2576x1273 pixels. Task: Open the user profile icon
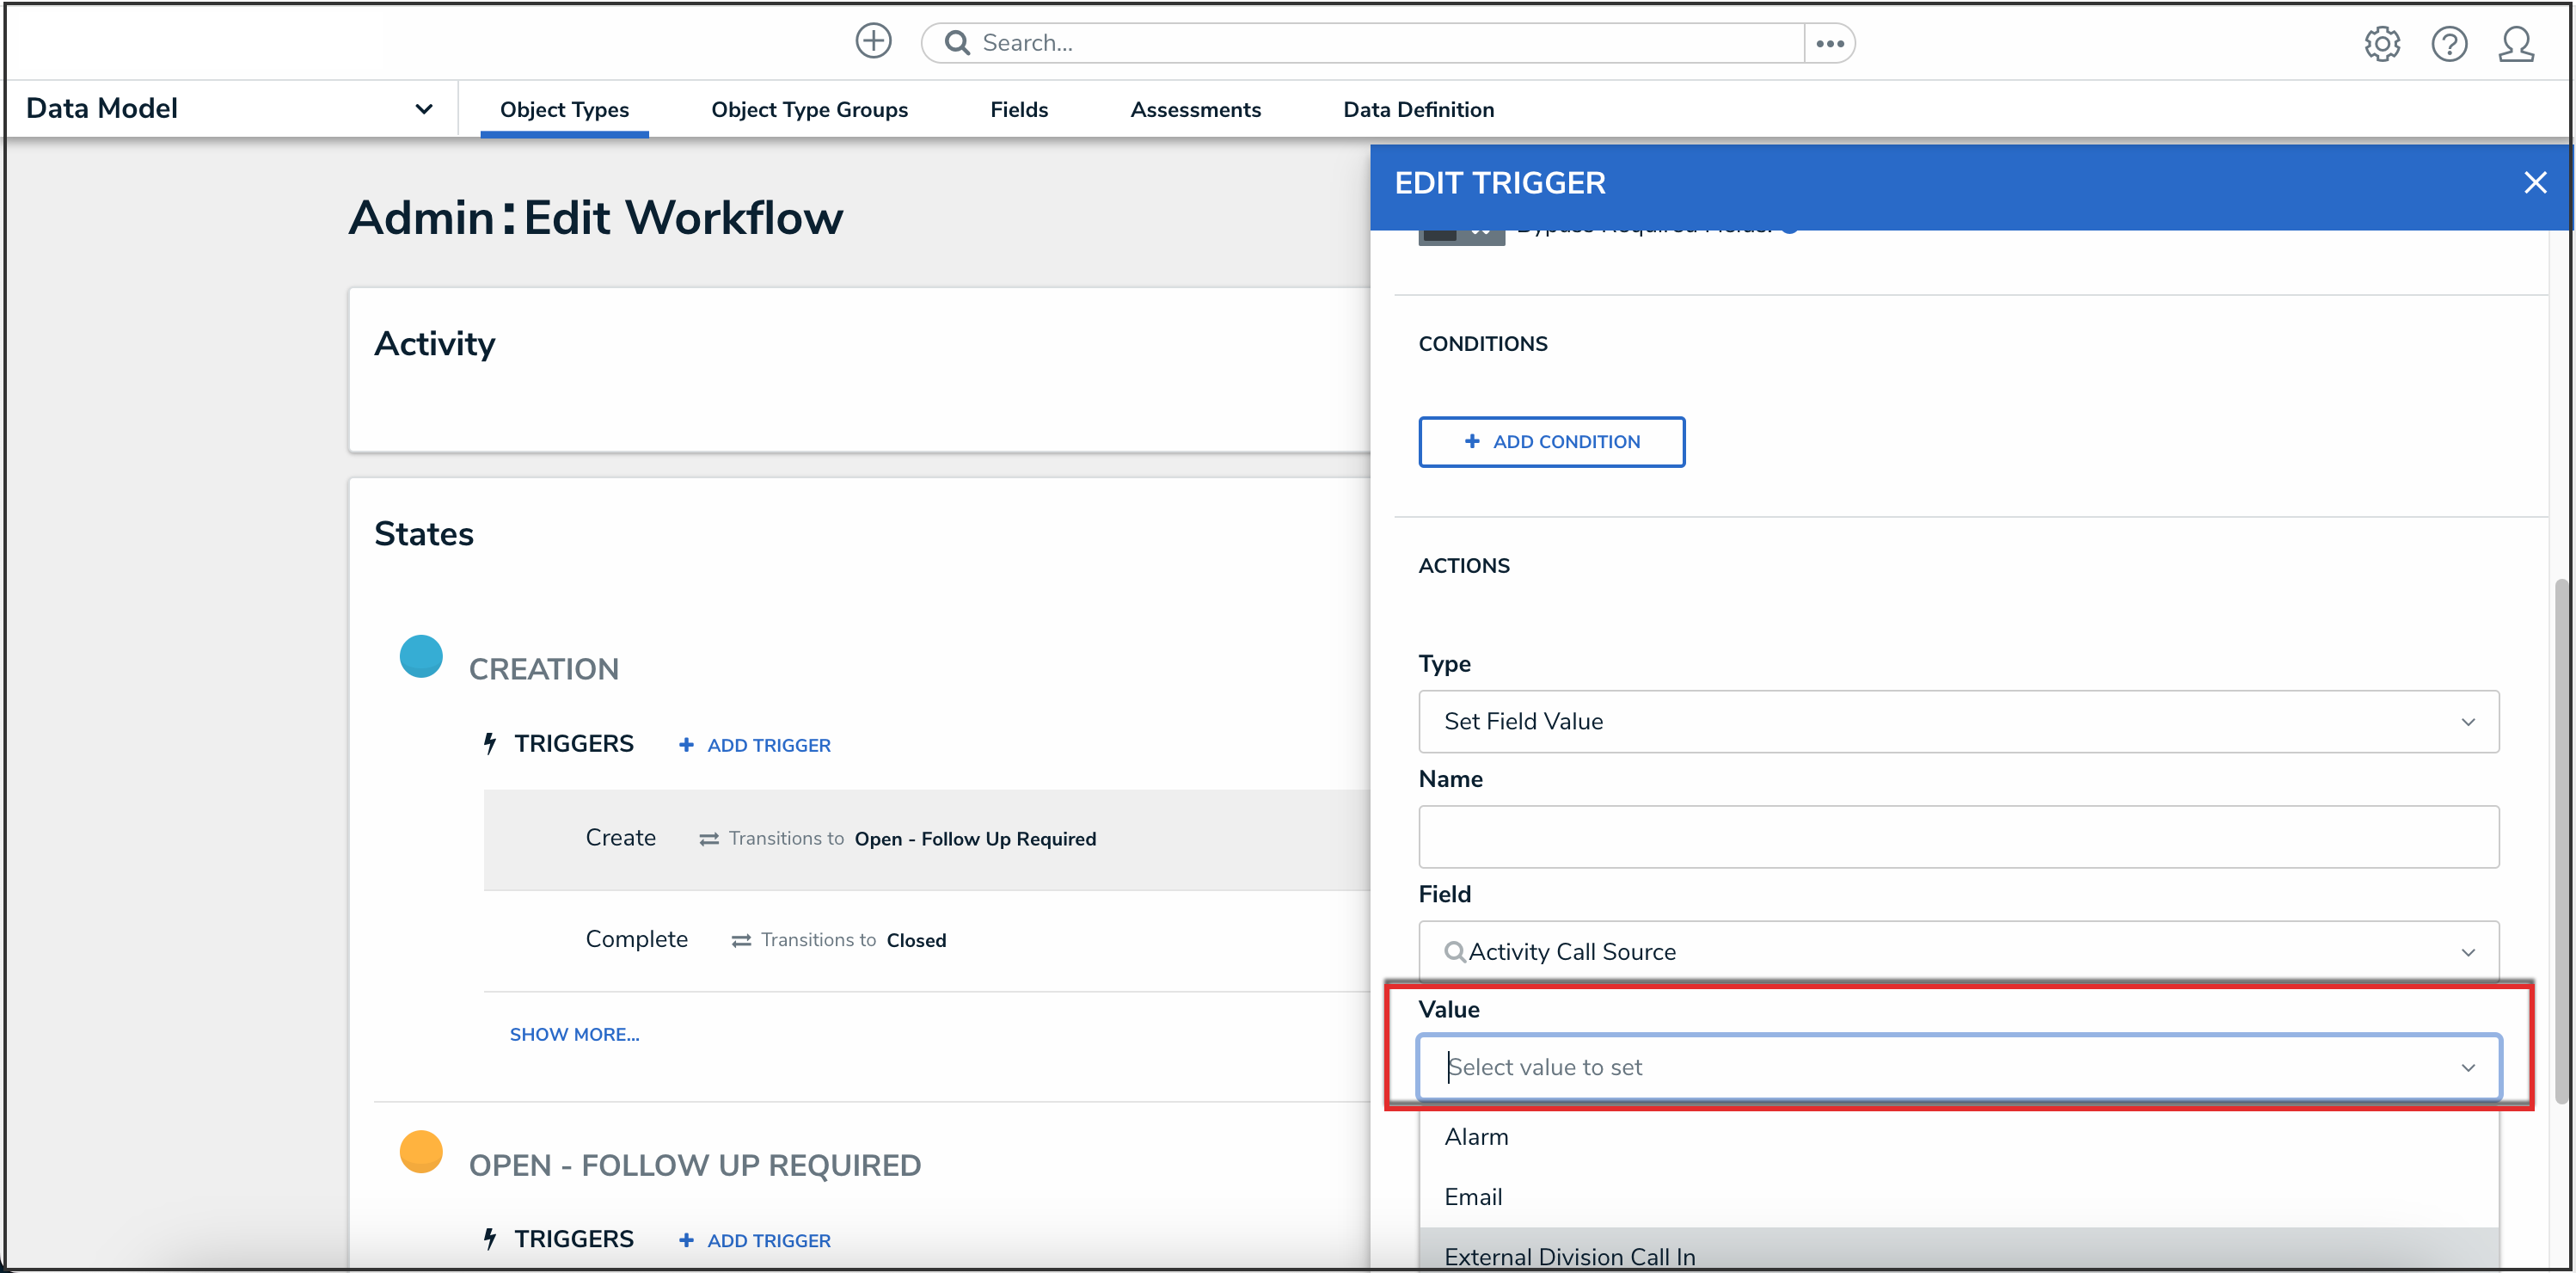tap(2515, 44)
